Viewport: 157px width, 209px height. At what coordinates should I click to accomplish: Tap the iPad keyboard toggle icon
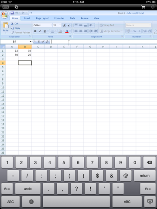tap(6, 7)
